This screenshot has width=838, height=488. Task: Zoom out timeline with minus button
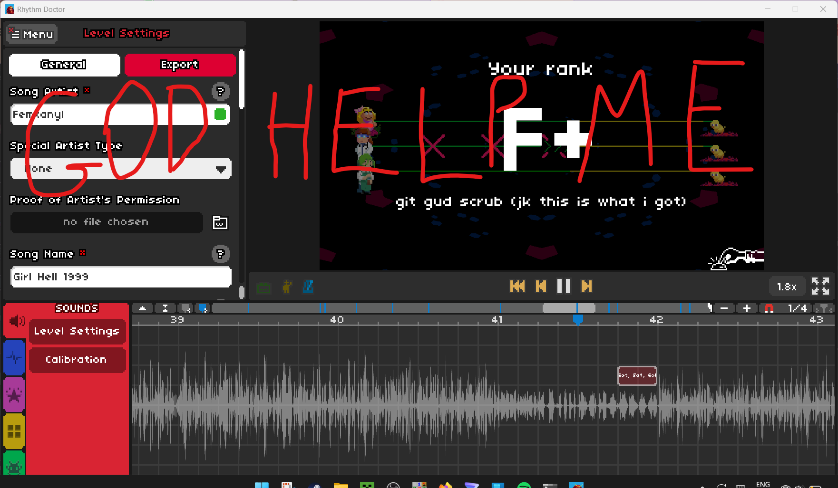point(724,308)
